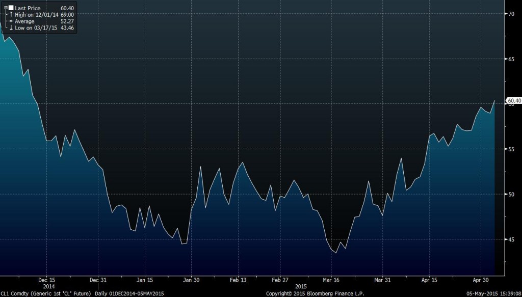Image resolution: width=522 pixels, height=297 pixels.
Task: Click the Average line marker icon
Action: tap(10, 21)
